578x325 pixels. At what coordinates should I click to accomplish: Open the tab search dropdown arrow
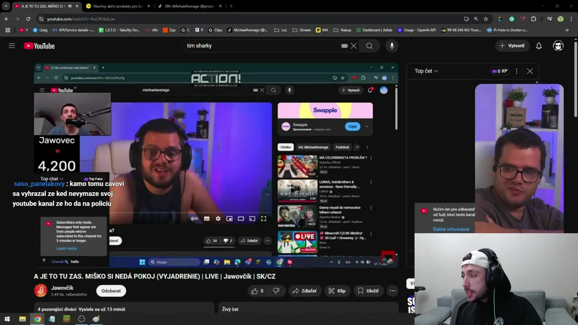click(6, 6)
